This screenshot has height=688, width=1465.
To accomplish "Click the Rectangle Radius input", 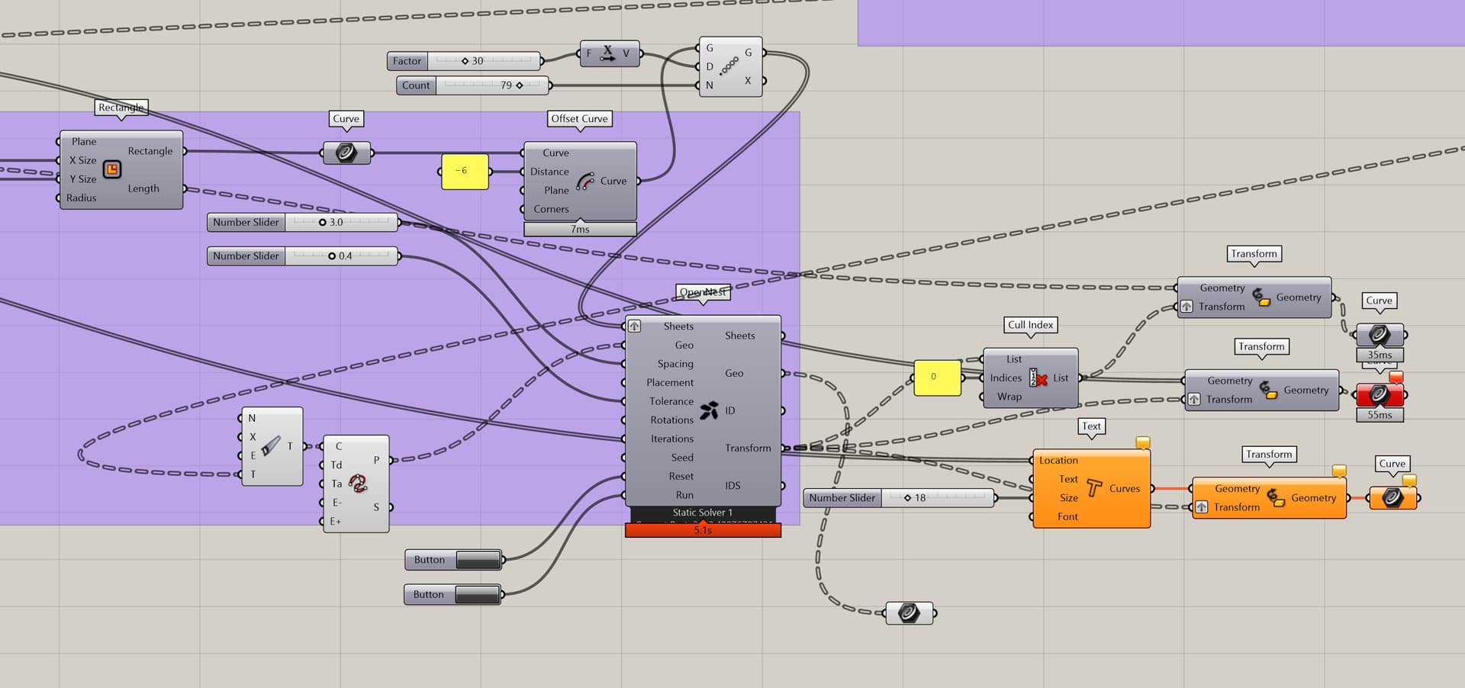I will tap(81, 198).
